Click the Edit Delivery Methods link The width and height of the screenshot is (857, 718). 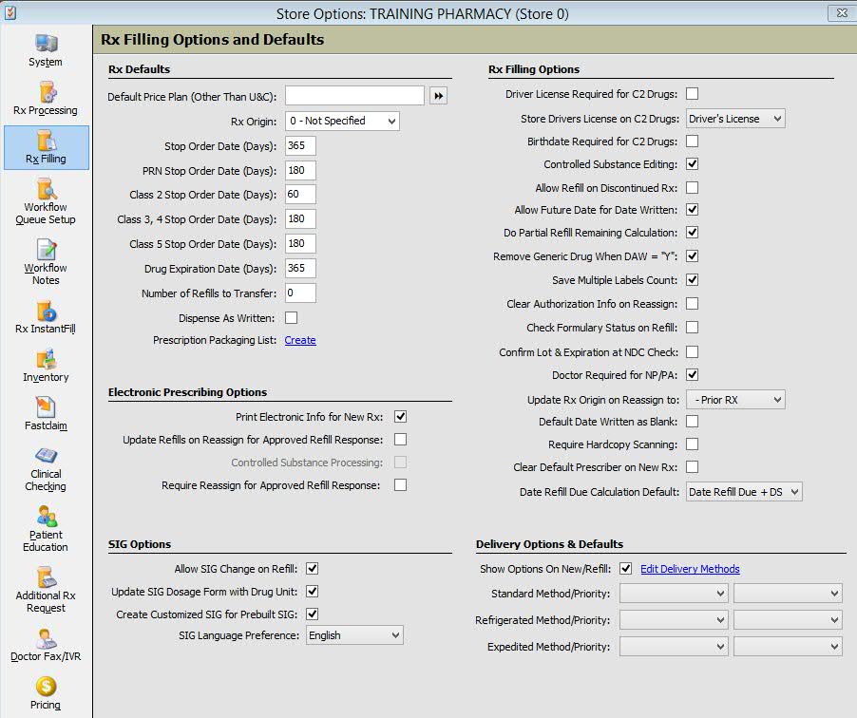(x=690, y=569)
